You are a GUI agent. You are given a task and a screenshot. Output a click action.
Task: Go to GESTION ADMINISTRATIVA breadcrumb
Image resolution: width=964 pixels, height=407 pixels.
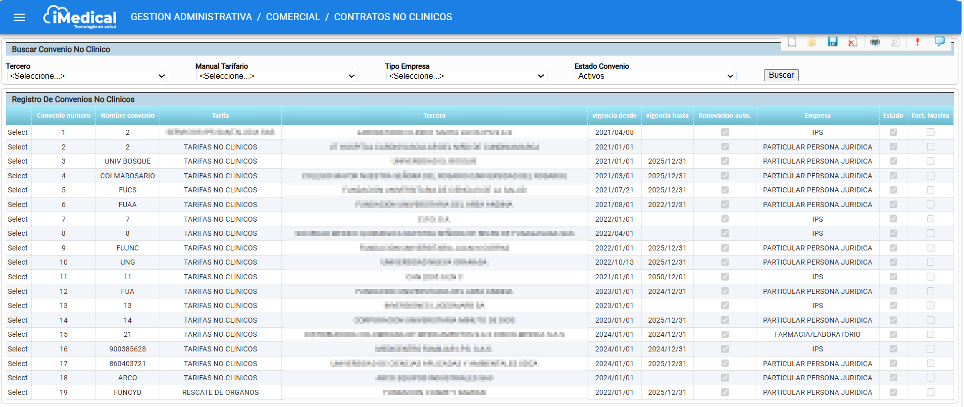[191, 17]
